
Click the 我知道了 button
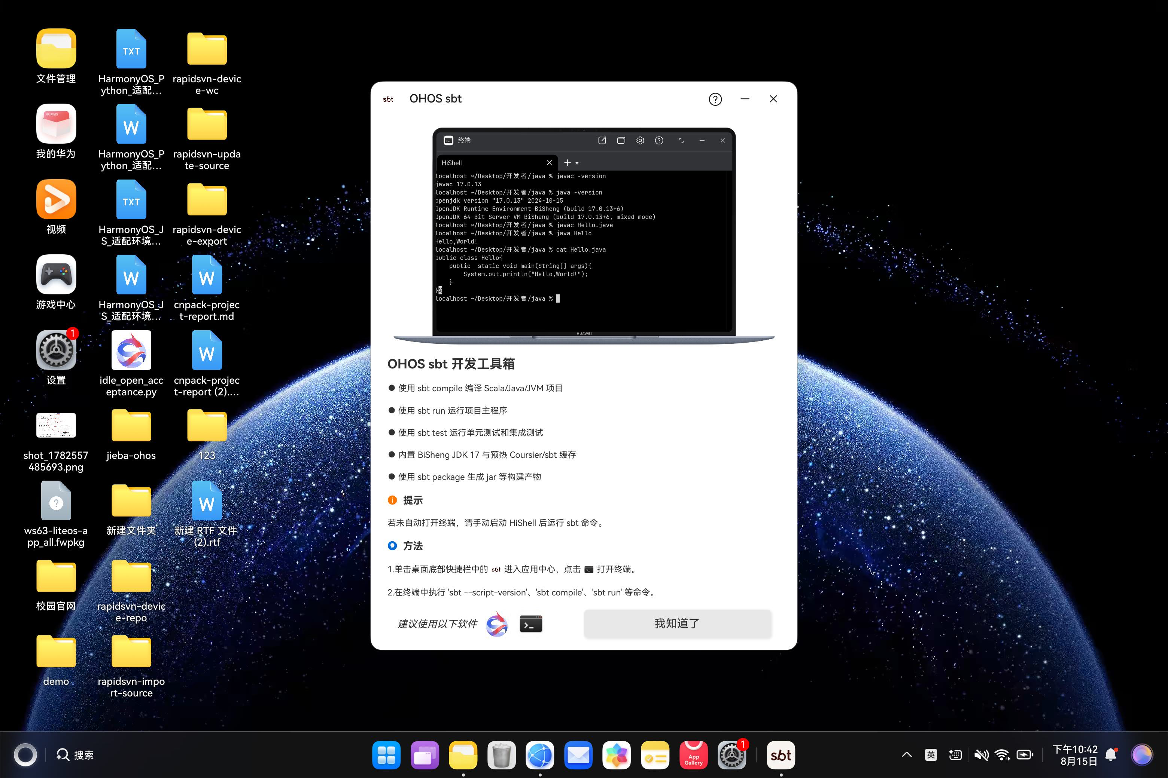click(x=677, y=623)
